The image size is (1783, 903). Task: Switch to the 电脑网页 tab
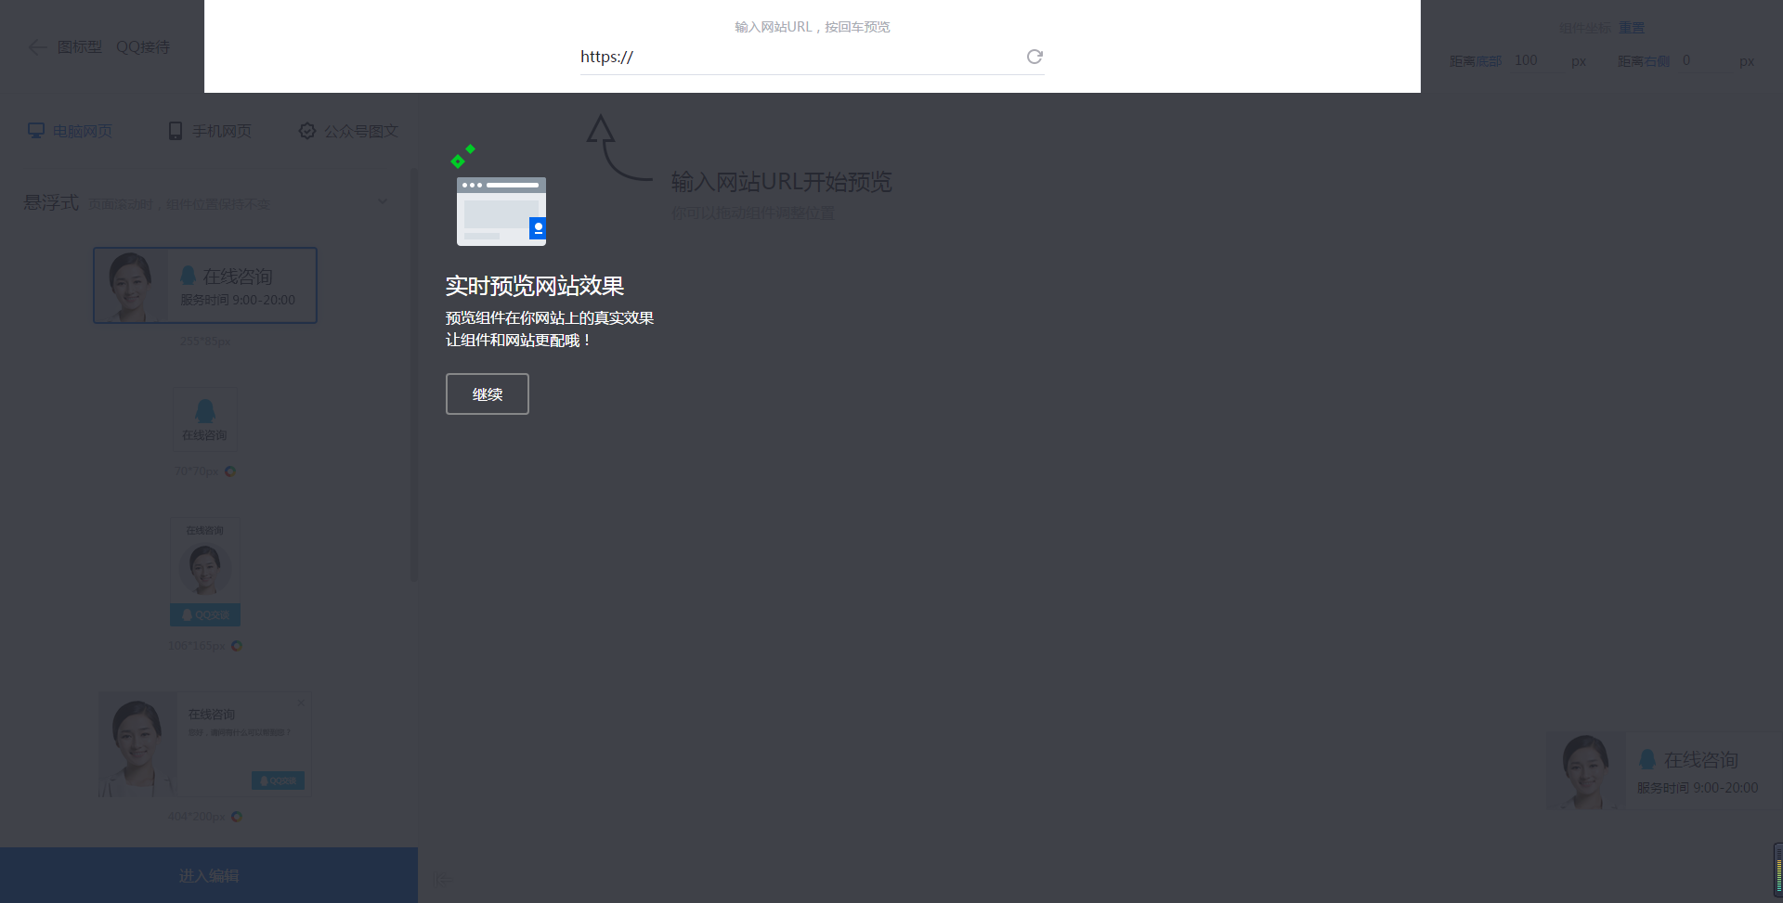[70, 131]
